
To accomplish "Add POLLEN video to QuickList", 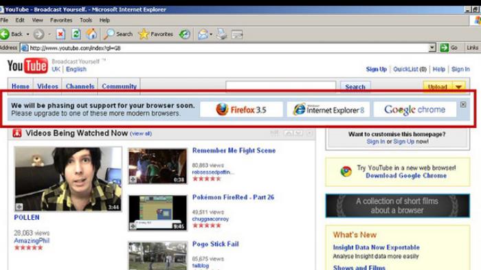I will [x=19, y=207].
